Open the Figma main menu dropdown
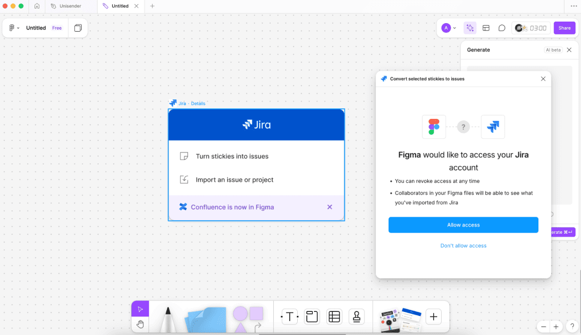Screen dimensions: 581x335 [x=14, y=28]
